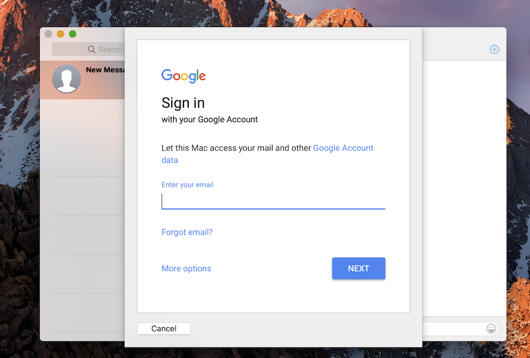Image resolution: width=530 pixels, height=358 pixels.
Task: Click the message text box beside emoji
Action: [x=454, y=328]
